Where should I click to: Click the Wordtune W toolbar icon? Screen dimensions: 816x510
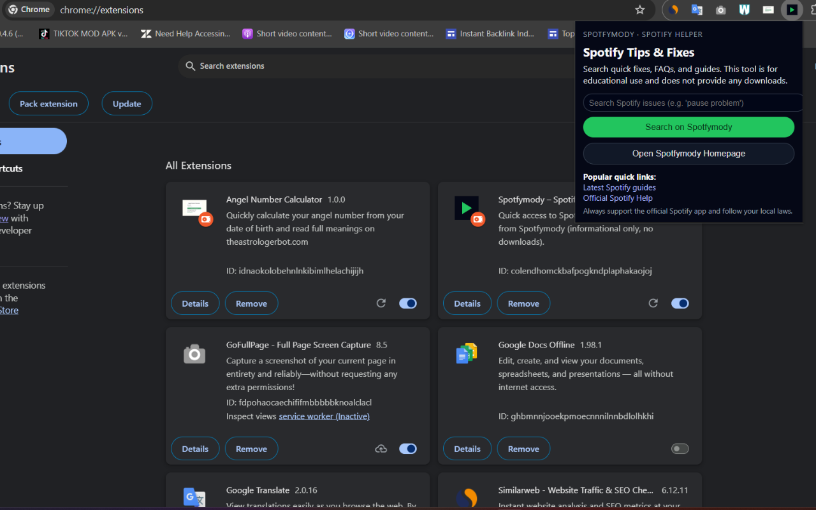744,10
